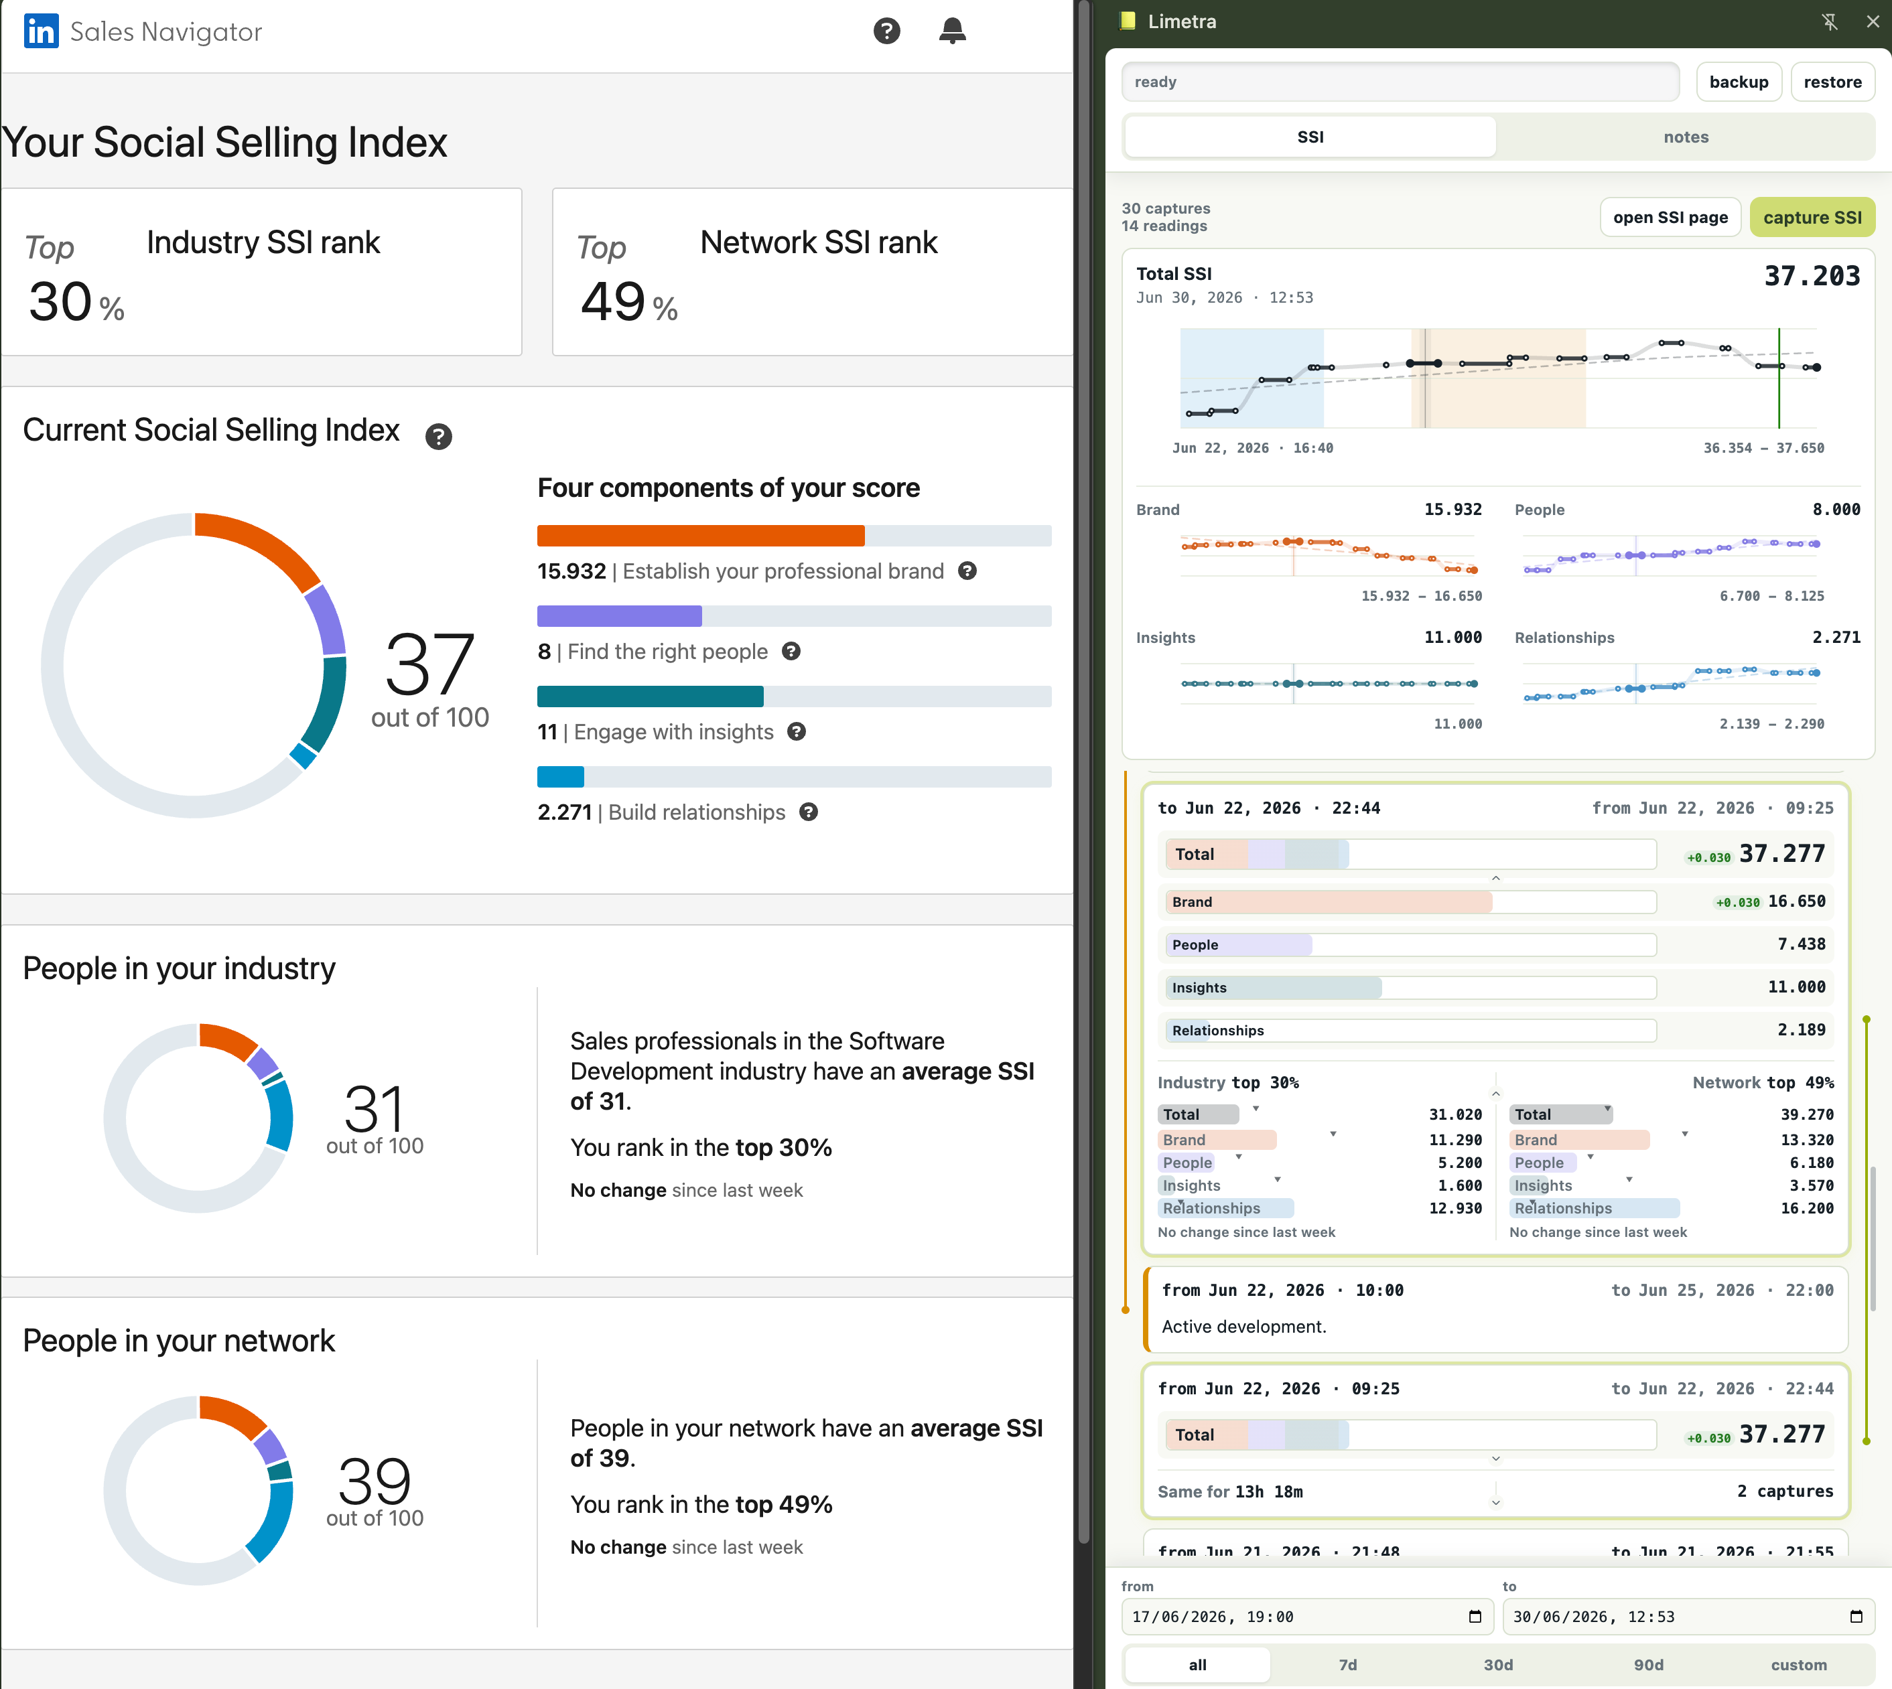Pin the Limetra side panel
This screenshot has width=1892, height=1689.
[1830, 21]
